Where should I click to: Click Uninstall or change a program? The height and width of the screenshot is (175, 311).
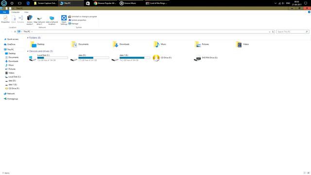pos(83,17)
